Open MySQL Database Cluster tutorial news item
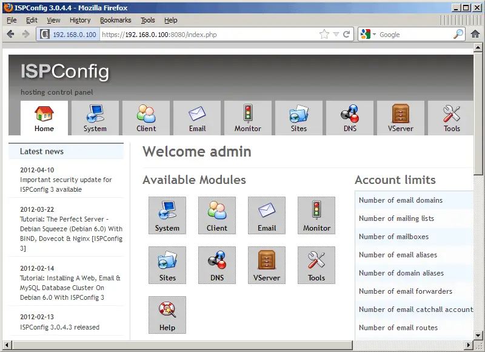 pos(70,288)
